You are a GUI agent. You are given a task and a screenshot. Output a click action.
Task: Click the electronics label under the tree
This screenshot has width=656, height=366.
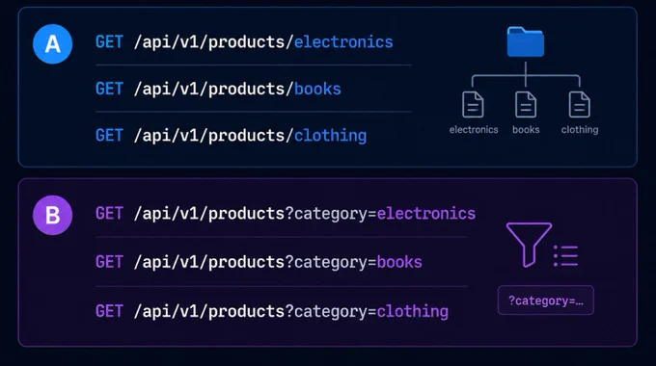pyautogui.click(x=474, y=130)
